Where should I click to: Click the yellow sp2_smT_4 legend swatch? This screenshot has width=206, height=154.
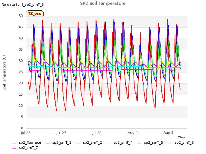(x=109, y=143)
